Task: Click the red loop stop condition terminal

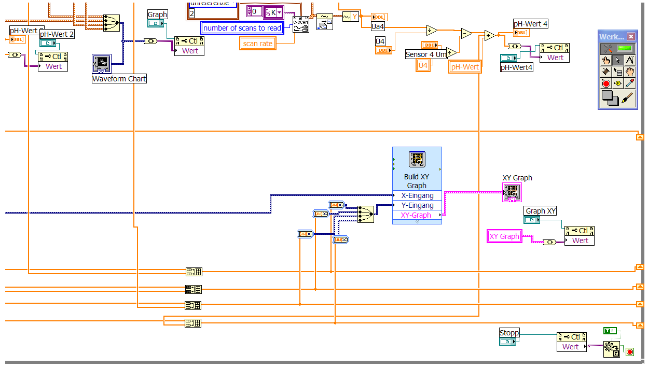Action: tap(630, 352)
